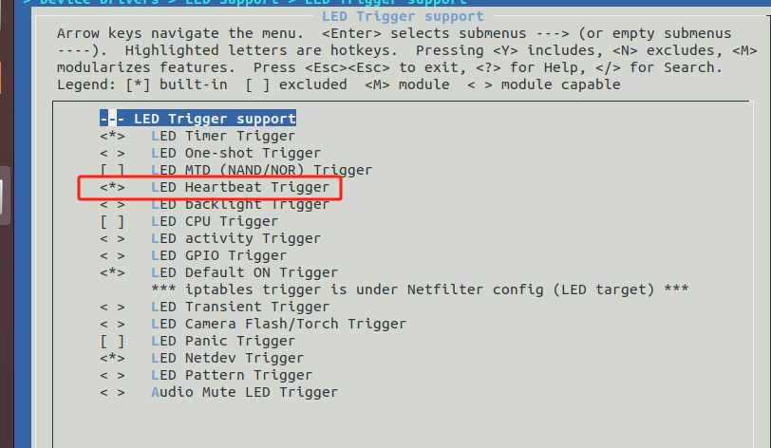Image resolution: width=771 pixels, height=448 pixels.
Task: Click the Legend line in help text
Action: pyautogui.click(x=338, y=84)
